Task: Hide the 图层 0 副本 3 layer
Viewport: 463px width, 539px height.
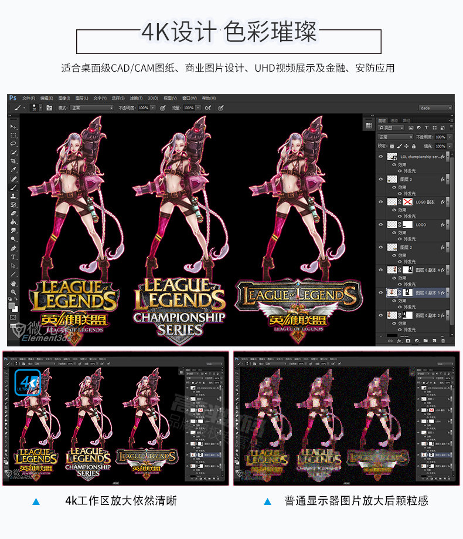Action: pos(380,292)
